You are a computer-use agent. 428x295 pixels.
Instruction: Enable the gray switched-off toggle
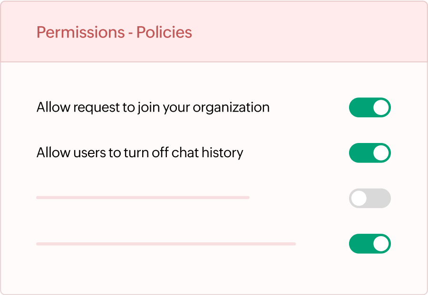click(x=370, y=198)
